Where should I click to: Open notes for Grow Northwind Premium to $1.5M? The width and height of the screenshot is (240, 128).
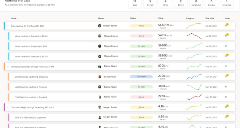226,56
